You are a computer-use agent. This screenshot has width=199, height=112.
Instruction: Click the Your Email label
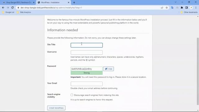tap(52, 83)
